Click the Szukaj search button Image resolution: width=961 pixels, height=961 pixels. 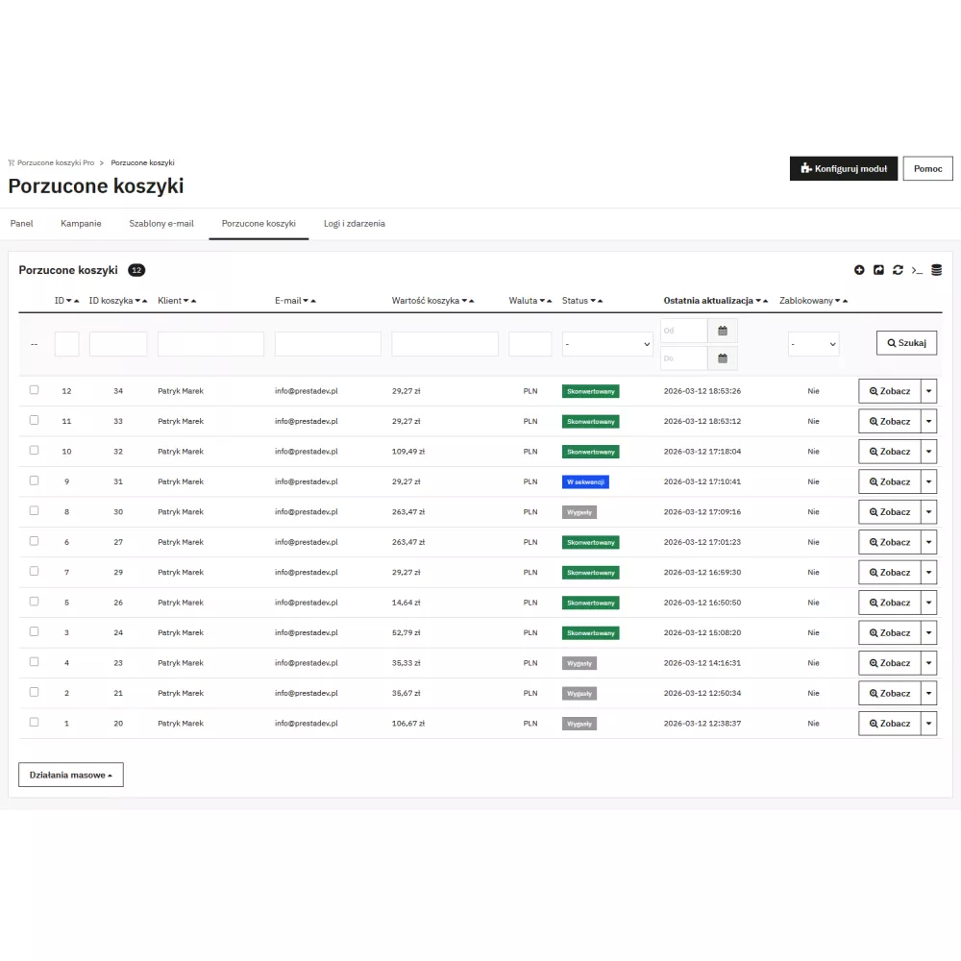pos(906,343)
